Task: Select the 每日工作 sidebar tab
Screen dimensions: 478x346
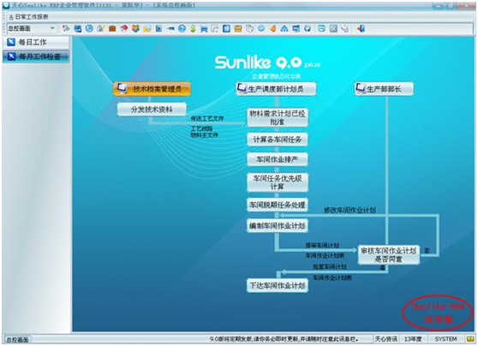Action: pos(36,42)
